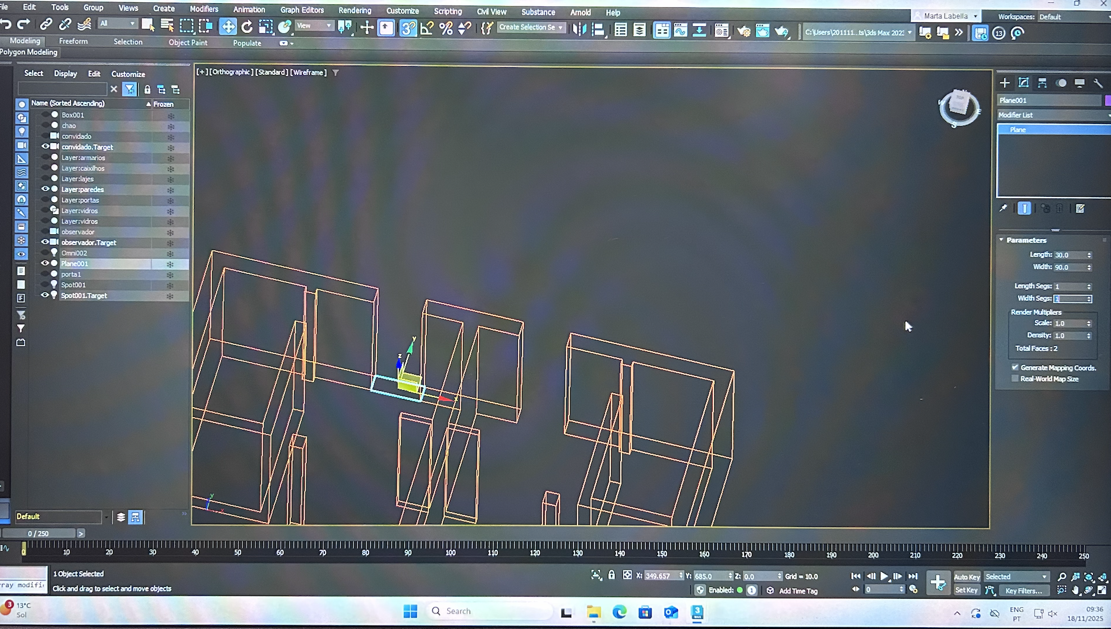
Task: Open the Create Selection Set dropdown
Action: click(531, 27)
